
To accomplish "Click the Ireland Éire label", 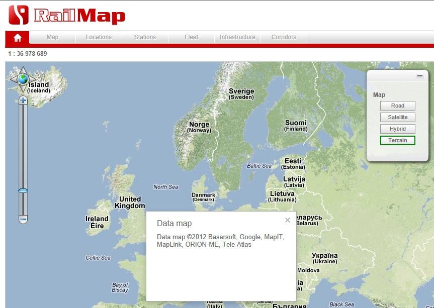I will pos(97,222).
